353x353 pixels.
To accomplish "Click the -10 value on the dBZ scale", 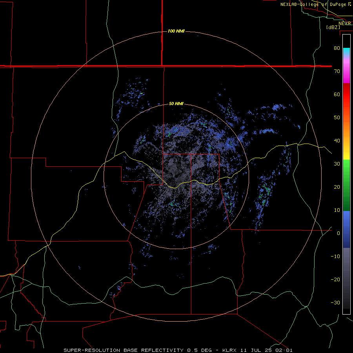I will 335,257.
